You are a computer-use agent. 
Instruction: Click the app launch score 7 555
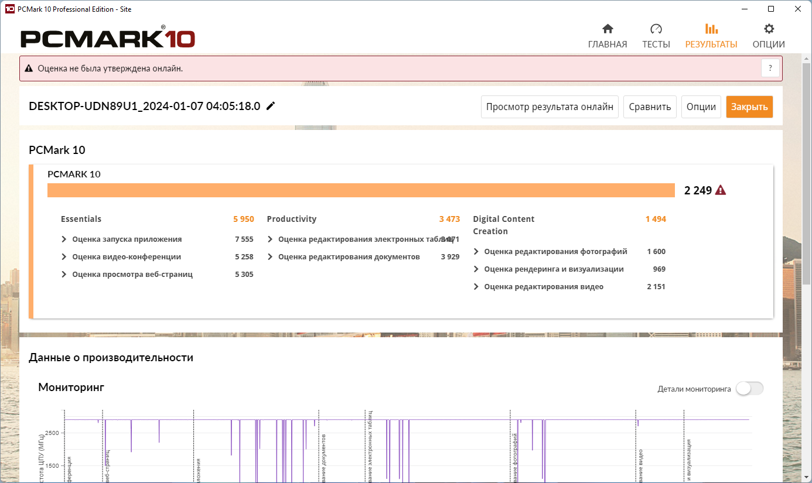(x=244, y=239)
